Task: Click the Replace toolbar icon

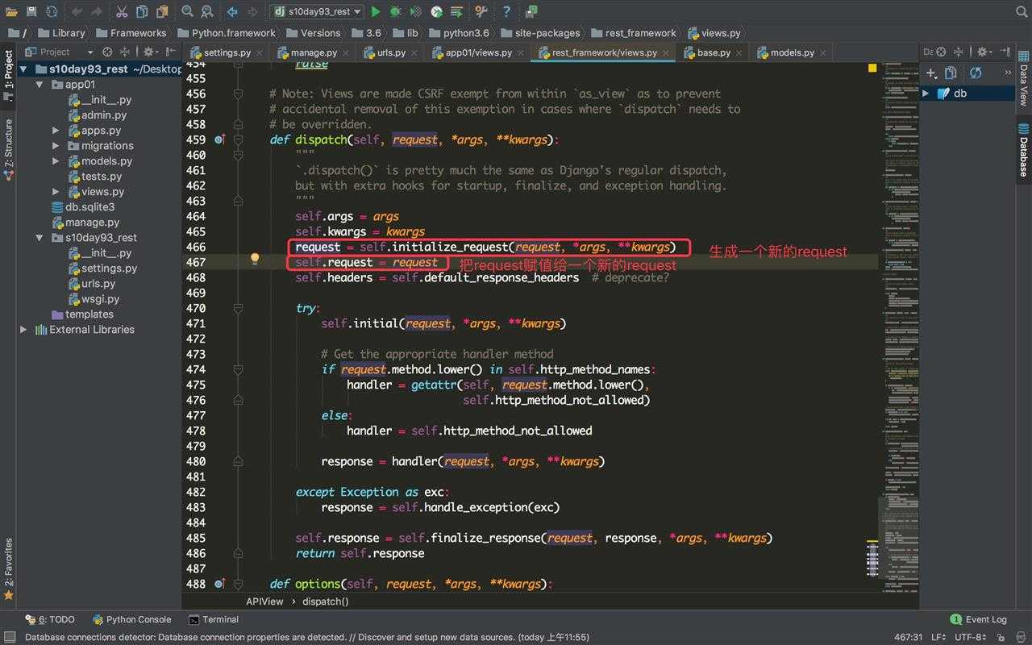Action: (x=207, y=11)
